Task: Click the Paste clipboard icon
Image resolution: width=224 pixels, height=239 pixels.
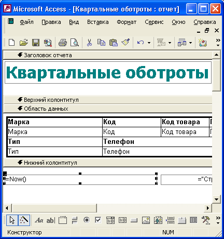Action: (x=114, y=43)
